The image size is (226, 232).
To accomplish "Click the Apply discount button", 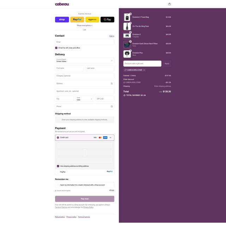I will 167,64.
